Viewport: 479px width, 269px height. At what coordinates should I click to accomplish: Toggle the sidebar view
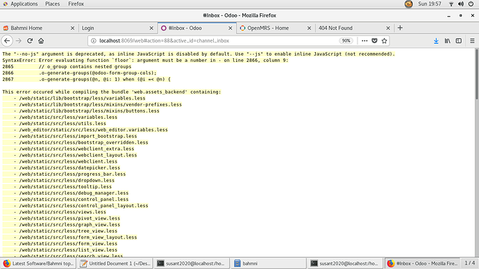tap(459, 41)
